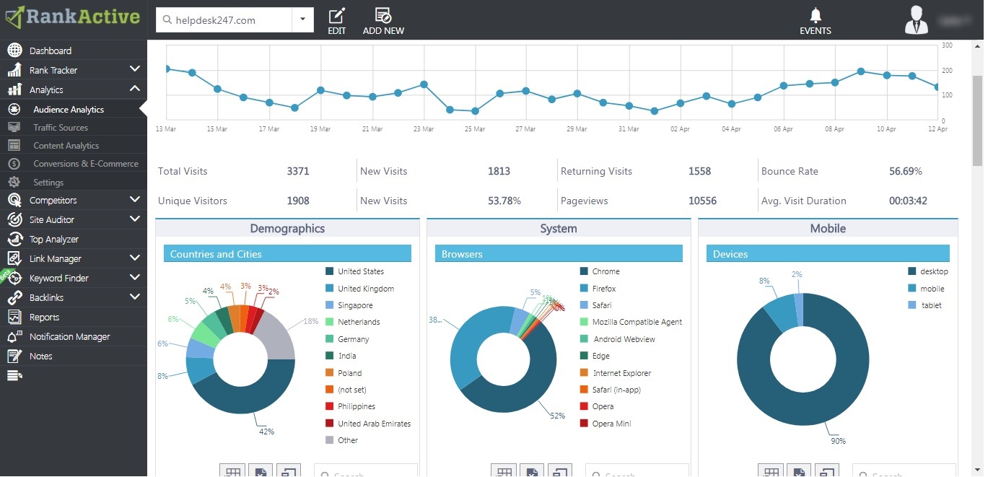Toggle United States legend swatch
The width and height of the screenshot is (988, 477).
click(x=330, y=271)
